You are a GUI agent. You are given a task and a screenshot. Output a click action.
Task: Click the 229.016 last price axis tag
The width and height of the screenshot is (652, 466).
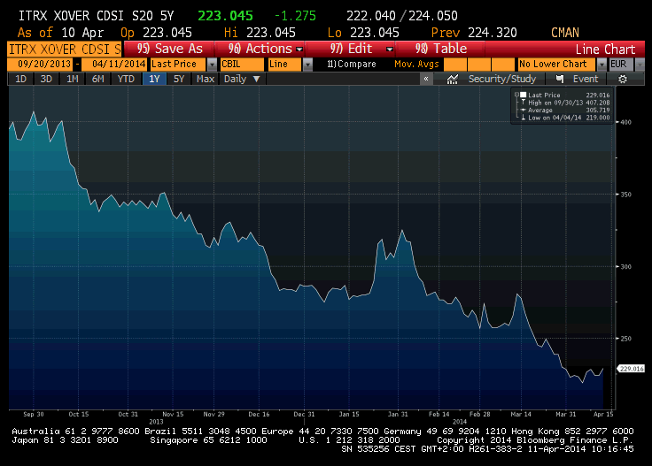pyautogui.click(x=632, y=369)
